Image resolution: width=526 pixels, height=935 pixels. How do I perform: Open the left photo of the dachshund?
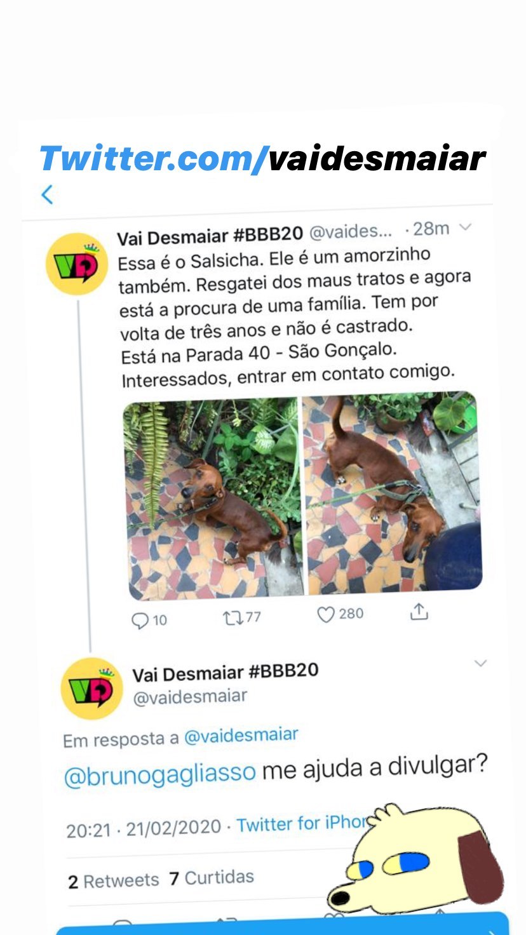(x=213, y=499)
